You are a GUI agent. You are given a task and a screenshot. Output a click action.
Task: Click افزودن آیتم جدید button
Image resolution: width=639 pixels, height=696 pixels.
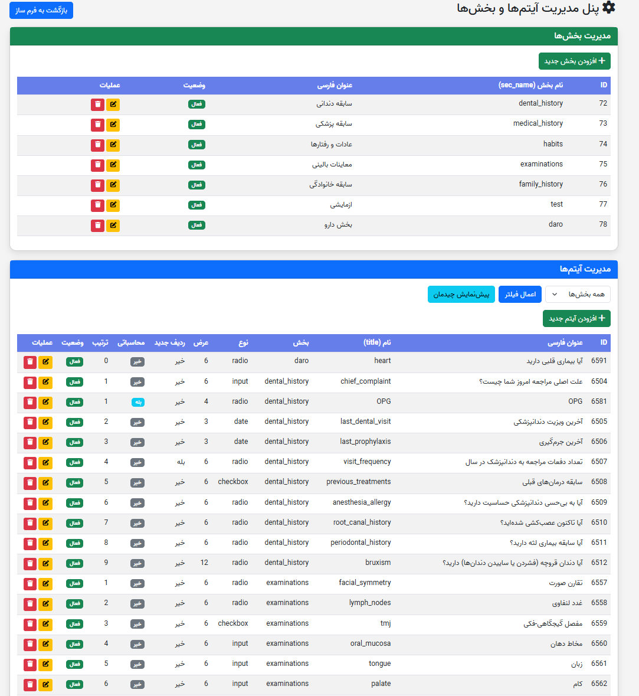coord(576,318)
